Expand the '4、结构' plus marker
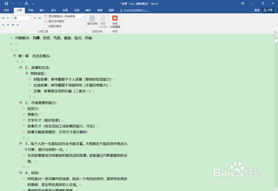278x191 pixels. [x=21, y=172]
